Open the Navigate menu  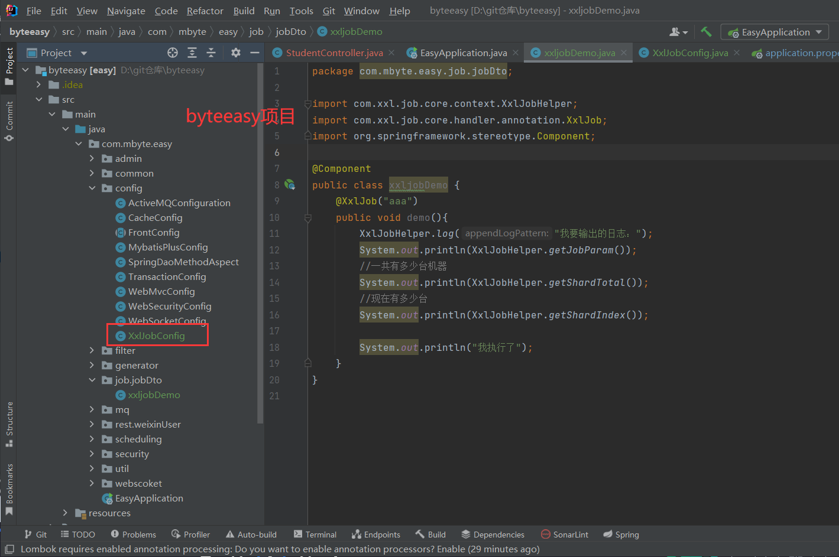(x=126, y=11)
